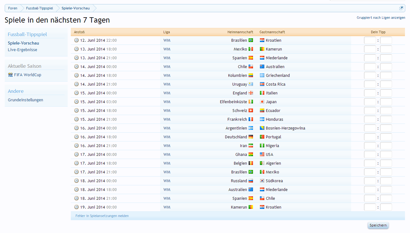Click the Portugal flag icon
The image size is (410, 233).
tap(262, 137)
